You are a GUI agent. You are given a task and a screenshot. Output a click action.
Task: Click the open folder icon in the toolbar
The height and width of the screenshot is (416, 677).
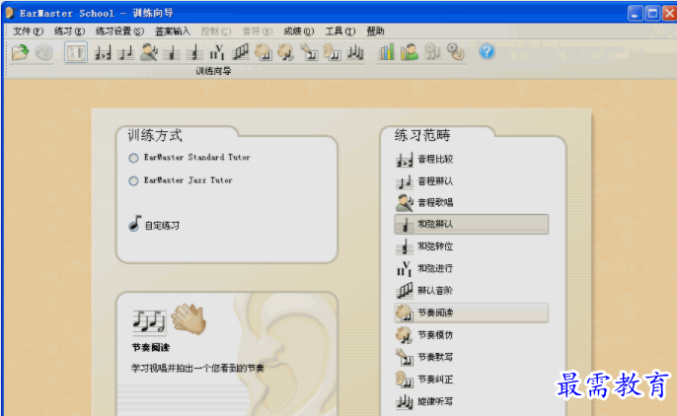point(21,52)
